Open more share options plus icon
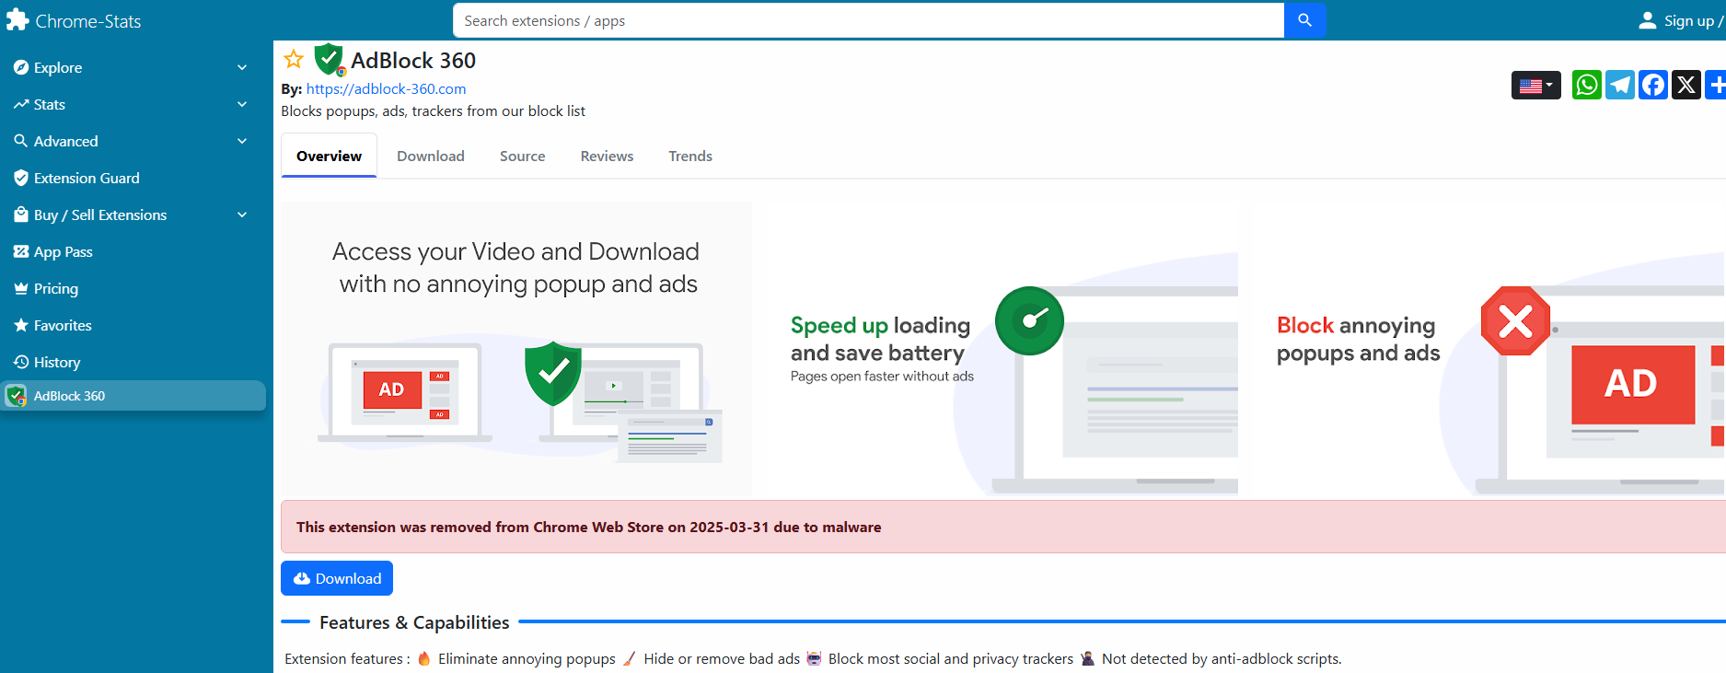The width and height of the screenshot is (1726, 673). click(1716, 85)
